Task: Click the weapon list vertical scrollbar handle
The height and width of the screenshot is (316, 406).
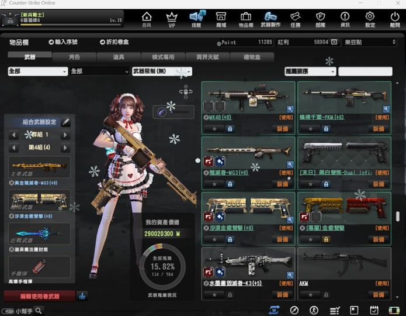Action: 398,217
